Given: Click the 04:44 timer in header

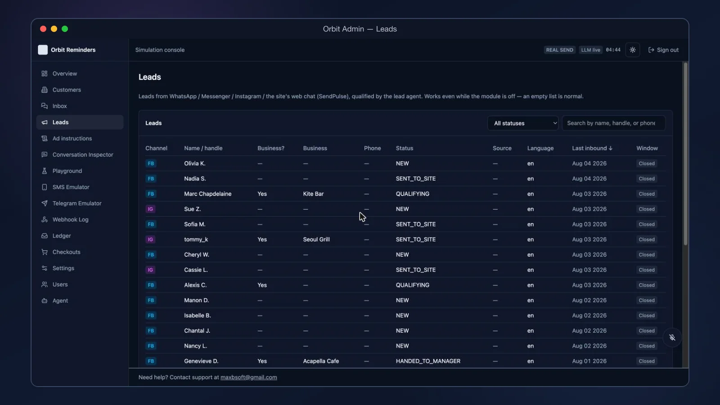Looking at the screenshot, I should [613, 50].
